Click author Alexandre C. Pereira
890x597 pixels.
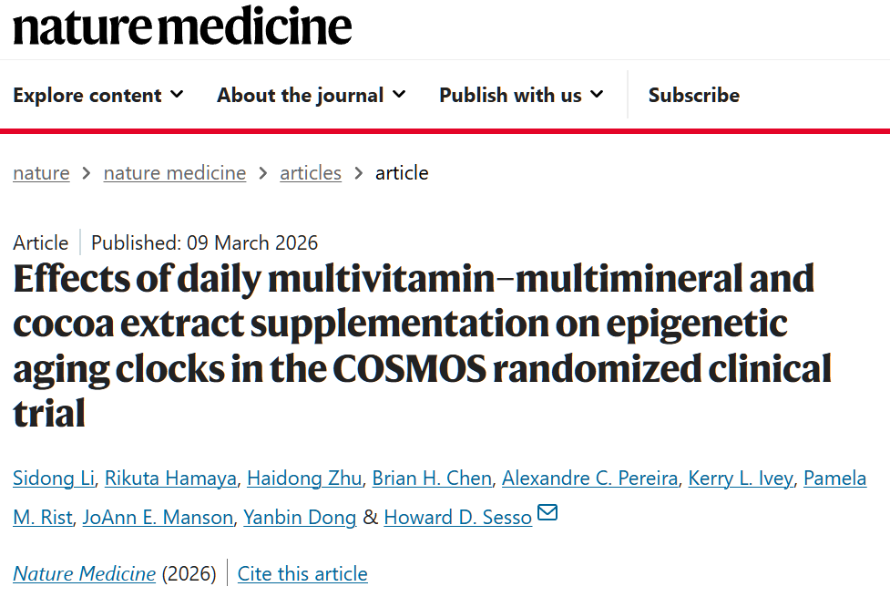click(589, 479)
